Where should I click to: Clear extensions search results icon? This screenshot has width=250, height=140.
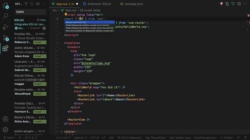(38, 4)
